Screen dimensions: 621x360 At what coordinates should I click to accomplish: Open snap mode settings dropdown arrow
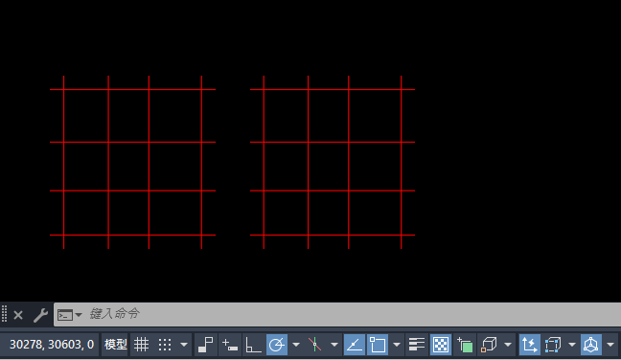(184, 345)
